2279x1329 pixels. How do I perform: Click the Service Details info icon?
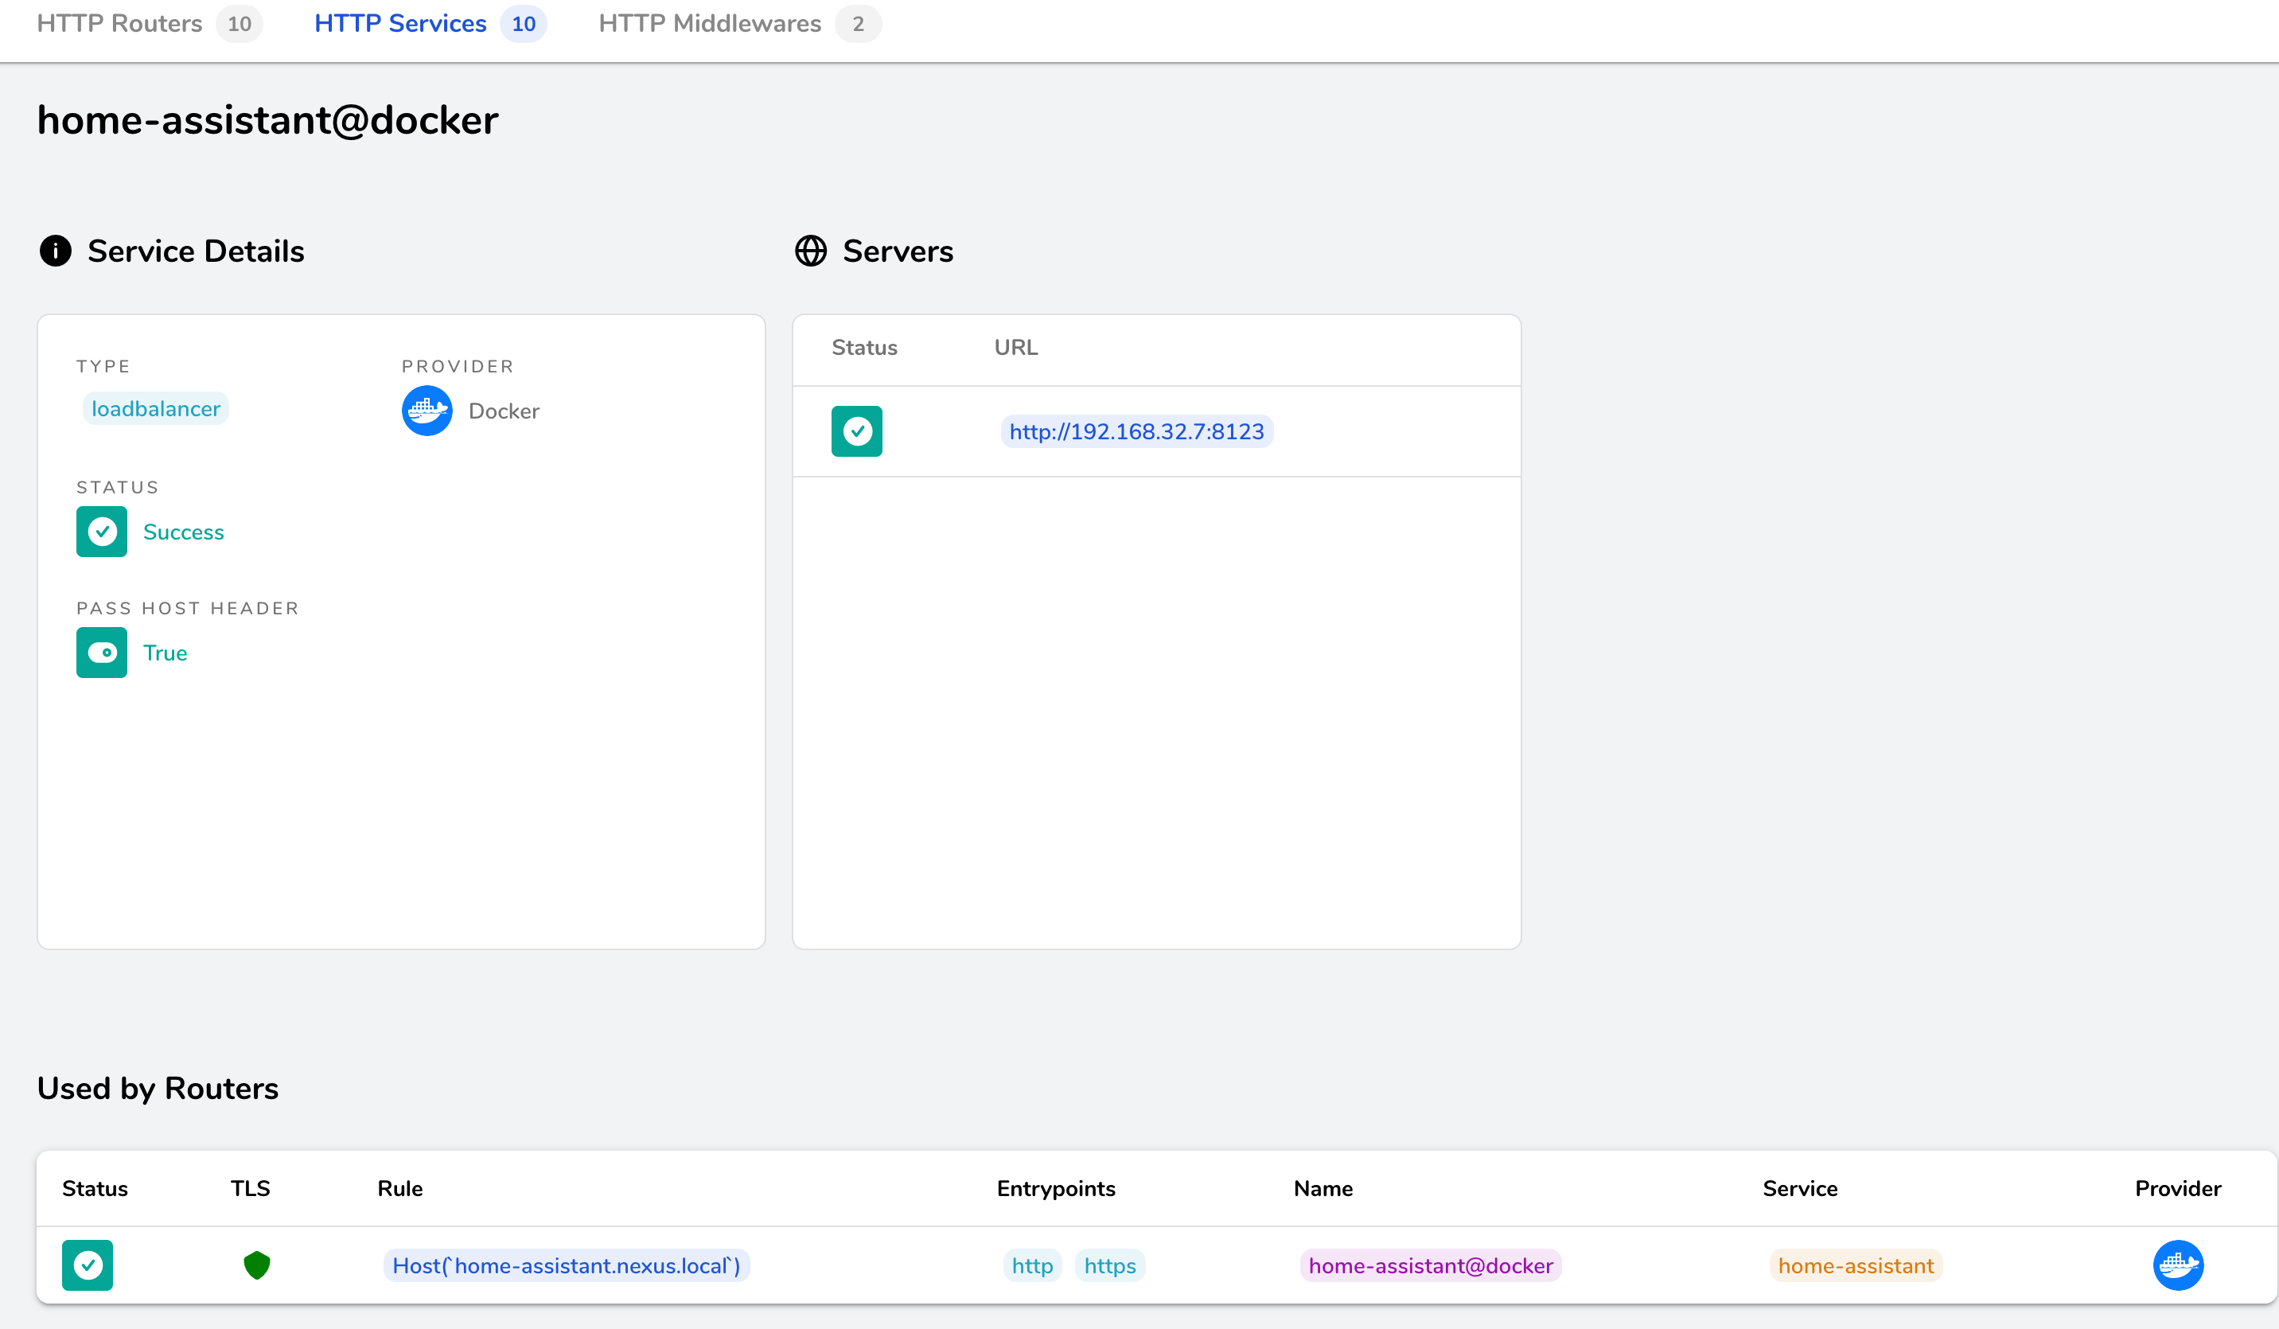55,251
